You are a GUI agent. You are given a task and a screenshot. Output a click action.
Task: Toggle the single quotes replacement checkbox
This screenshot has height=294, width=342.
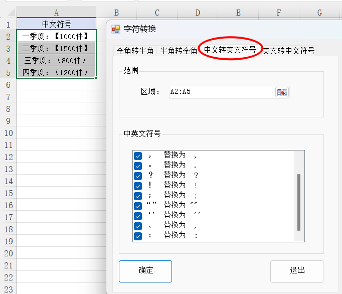138,216
